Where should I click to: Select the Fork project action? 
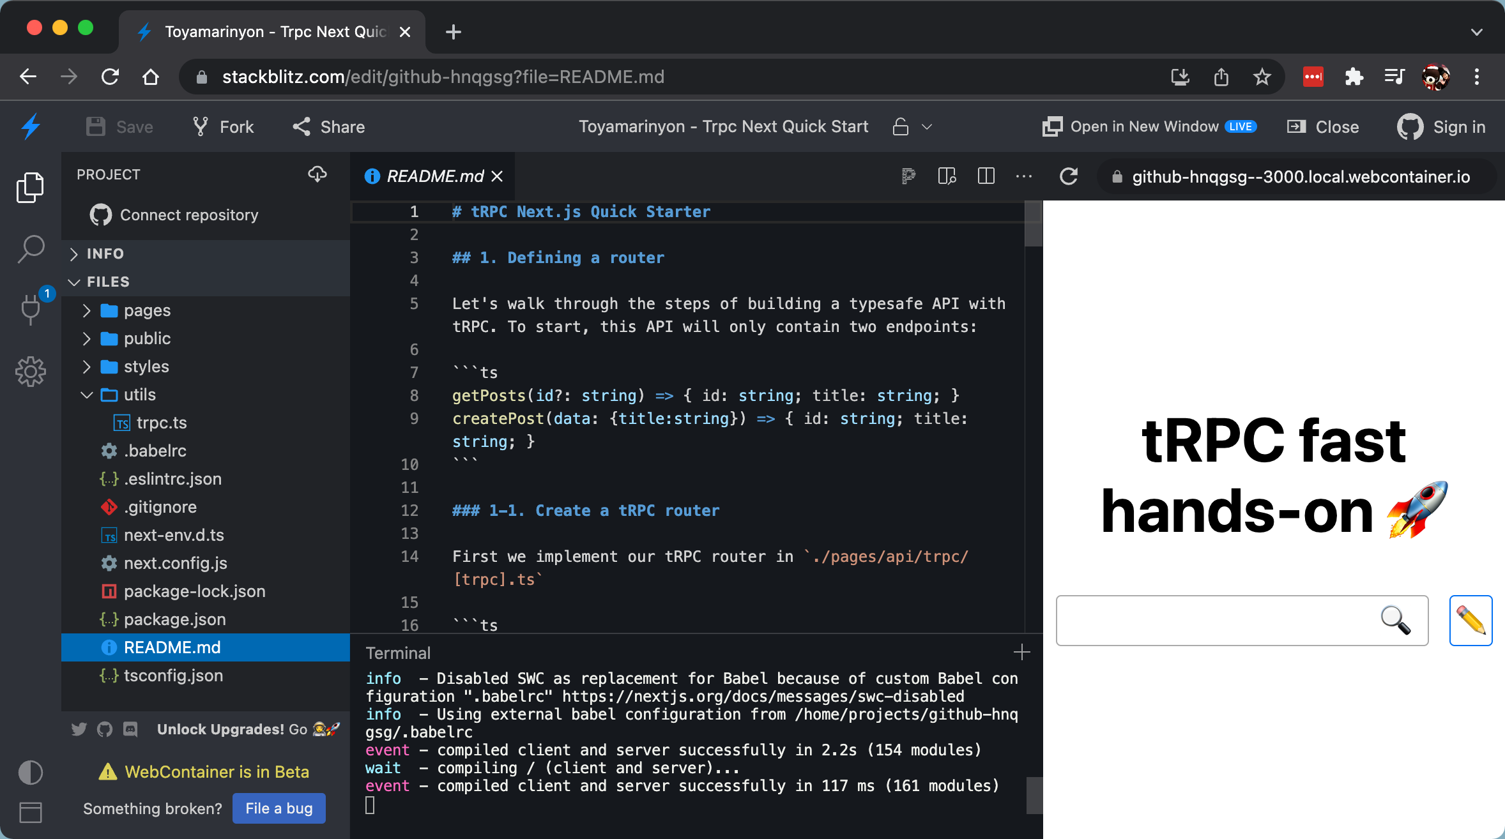click(x=222, y=126)
